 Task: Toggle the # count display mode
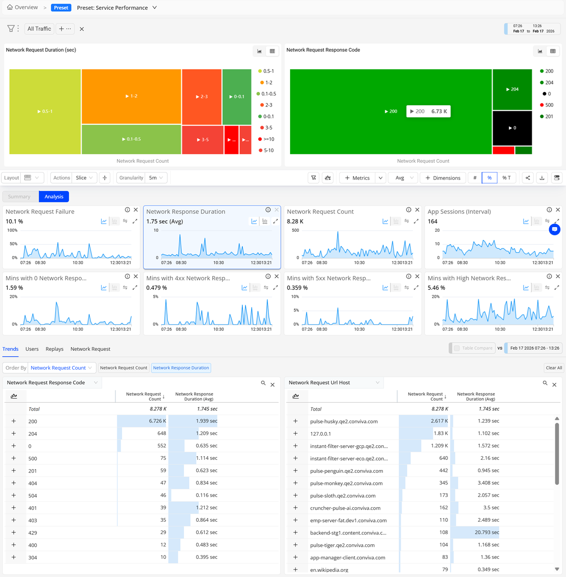(475, 178)
